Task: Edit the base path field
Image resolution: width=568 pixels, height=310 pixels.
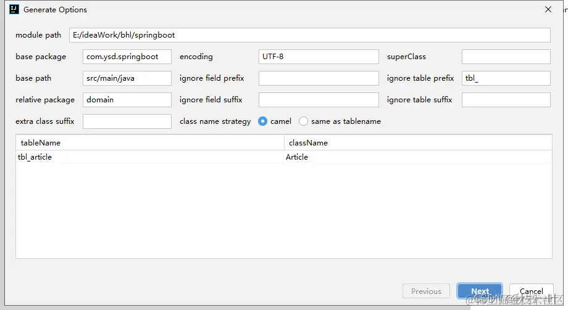Action: coord(127,78)
